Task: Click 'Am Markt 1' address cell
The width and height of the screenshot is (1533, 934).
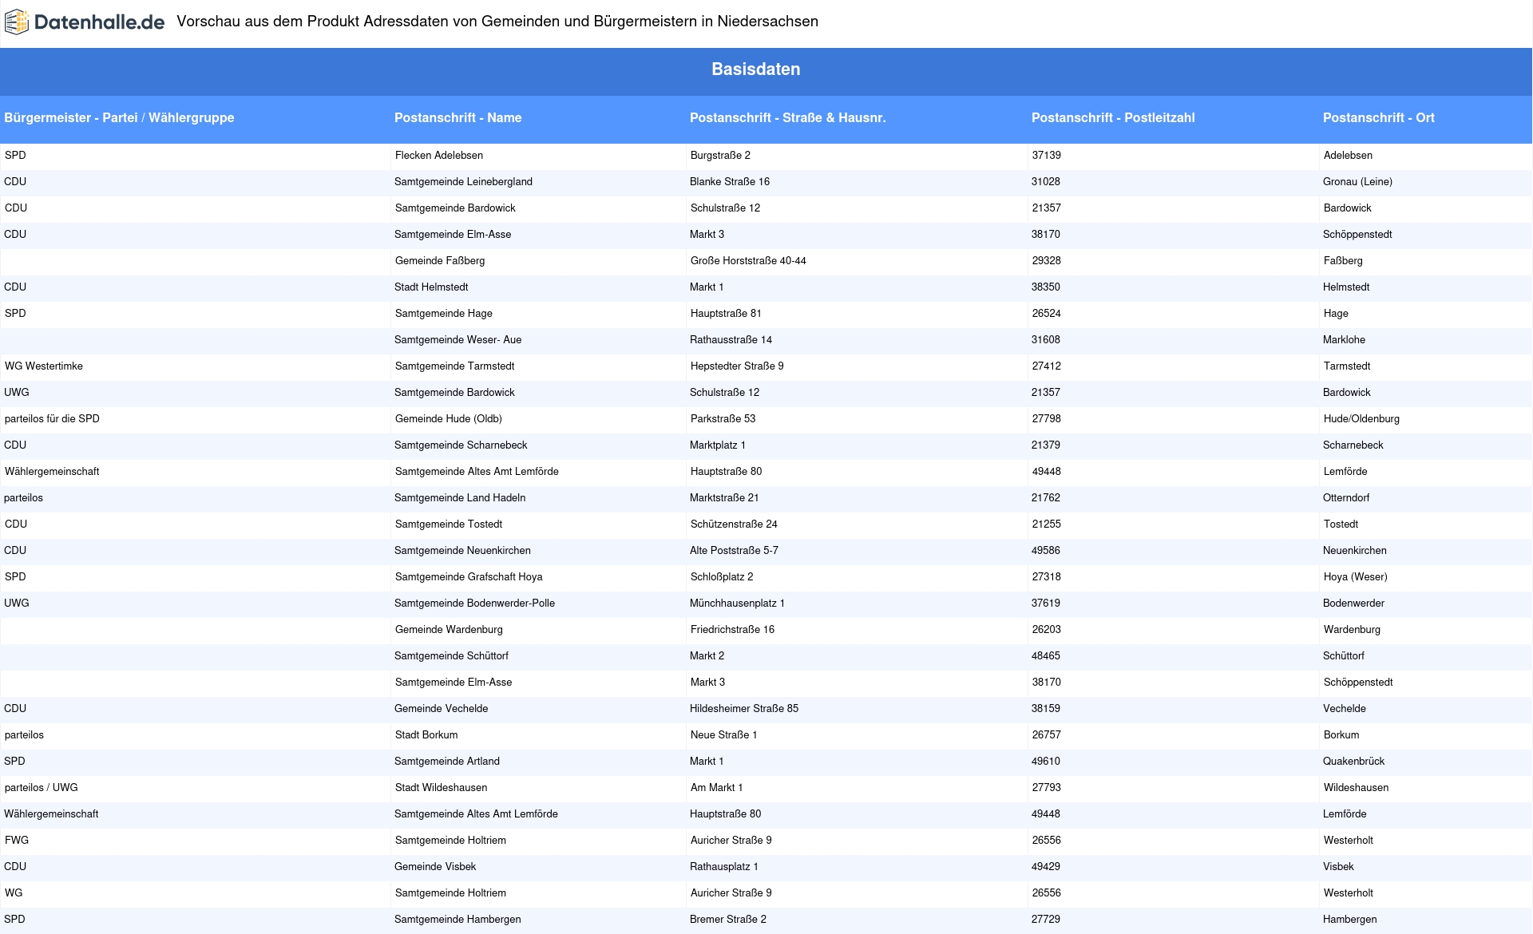Action: [857, 788]
